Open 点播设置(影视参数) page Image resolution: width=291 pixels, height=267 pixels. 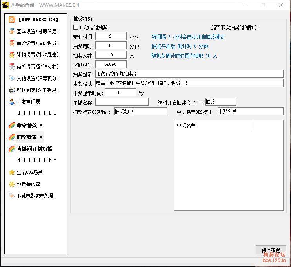(x=38, y=67)
